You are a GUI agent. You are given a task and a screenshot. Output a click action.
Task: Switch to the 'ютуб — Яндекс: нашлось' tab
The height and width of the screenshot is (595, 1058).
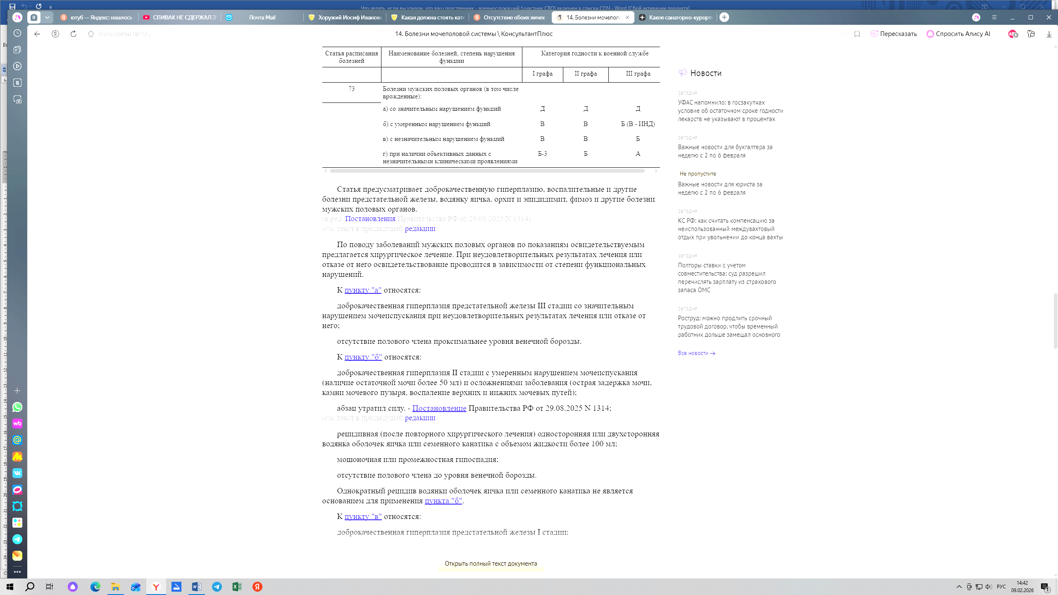coord(97,17)
